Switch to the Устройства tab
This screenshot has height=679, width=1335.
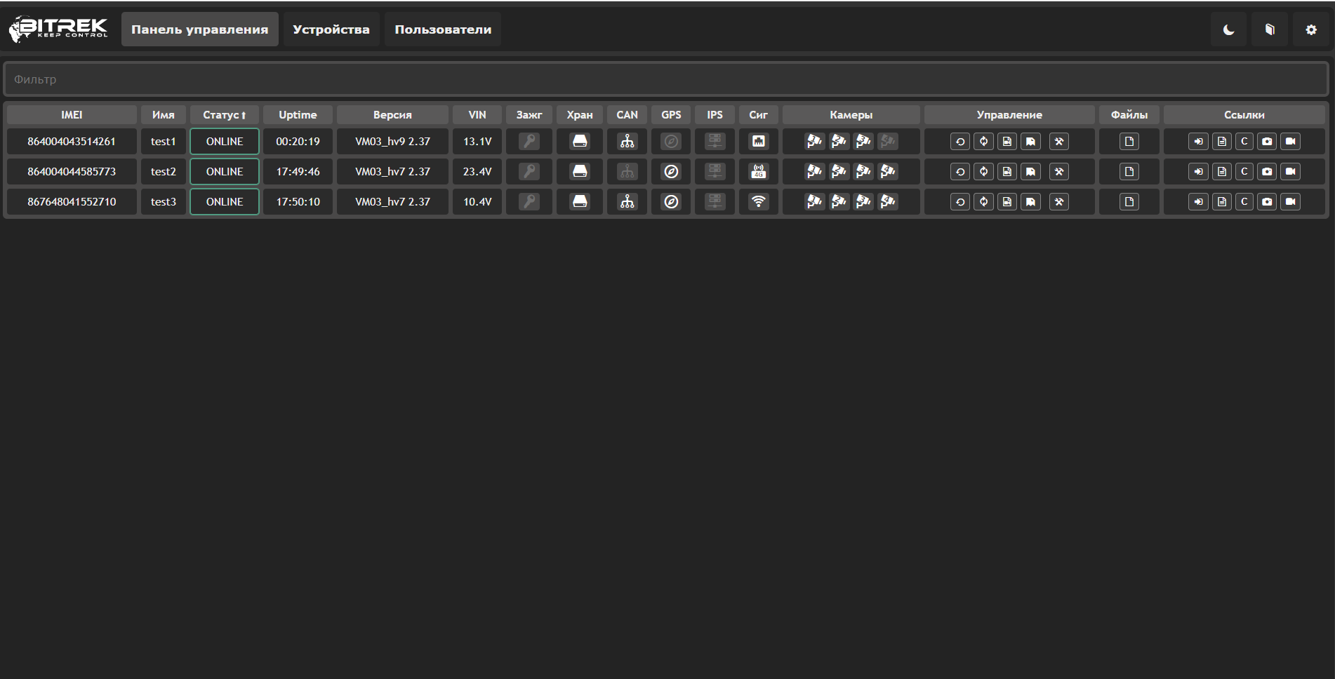pos(331,29)
